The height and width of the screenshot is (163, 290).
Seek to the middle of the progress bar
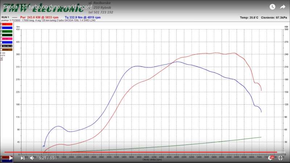pos(145,152)
